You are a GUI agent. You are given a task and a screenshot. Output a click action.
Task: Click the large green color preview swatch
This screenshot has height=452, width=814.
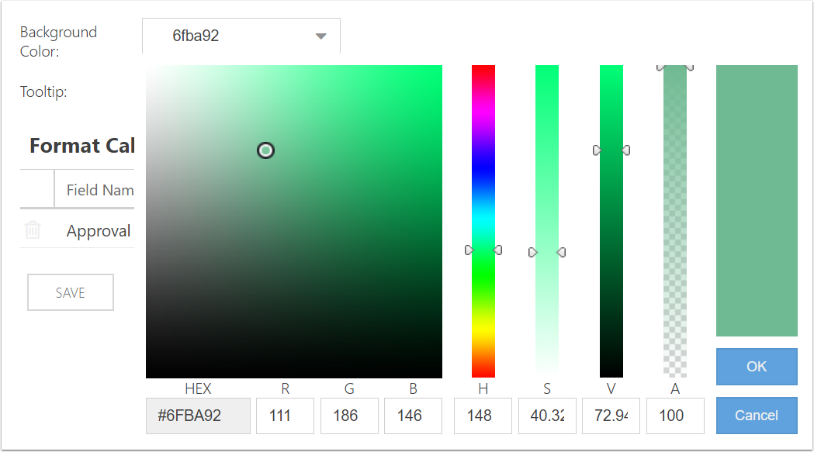point(757,201)
